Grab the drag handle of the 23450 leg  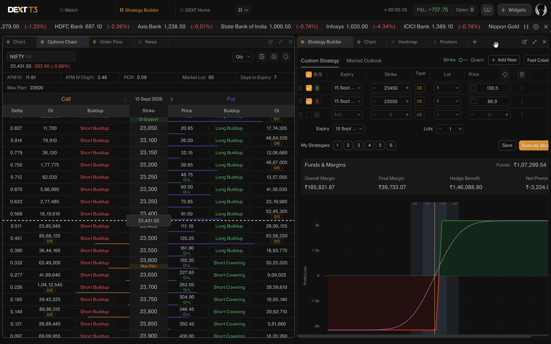coord(300,88)
